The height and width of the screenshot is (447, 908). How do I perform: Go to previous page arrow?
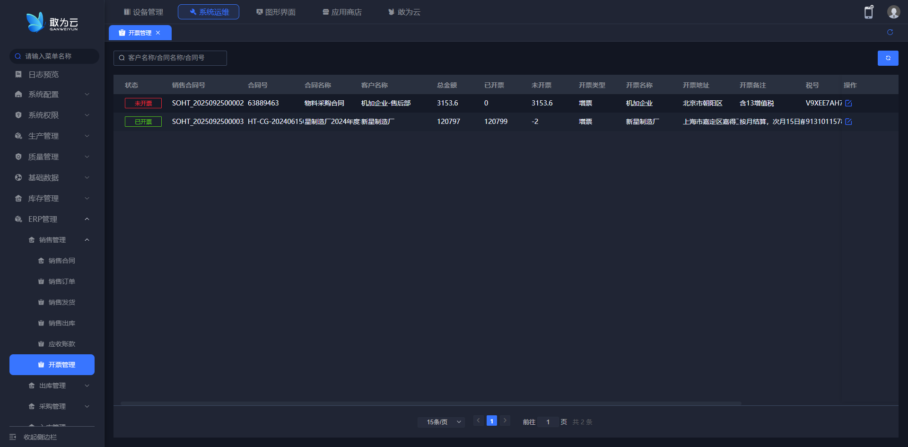point(478,421)
